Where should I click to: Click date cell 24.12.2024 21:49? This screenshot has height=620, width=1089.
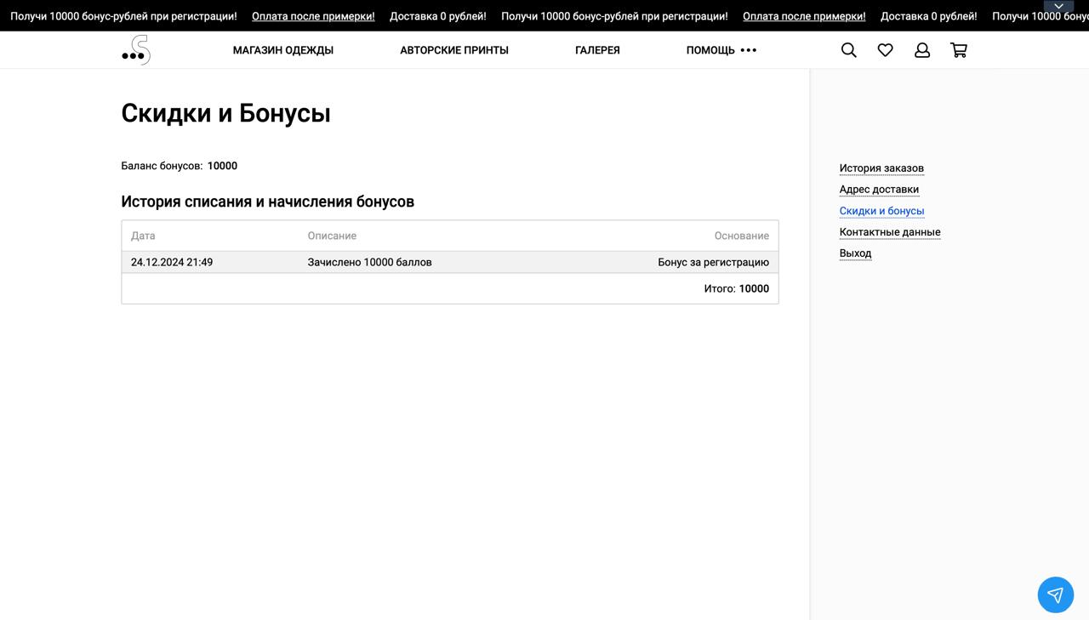[x=172, y=262]
